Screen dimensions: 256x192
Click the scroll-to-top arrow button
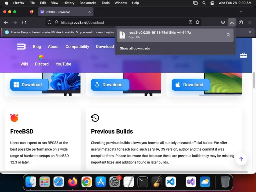(x=241, y=159)
